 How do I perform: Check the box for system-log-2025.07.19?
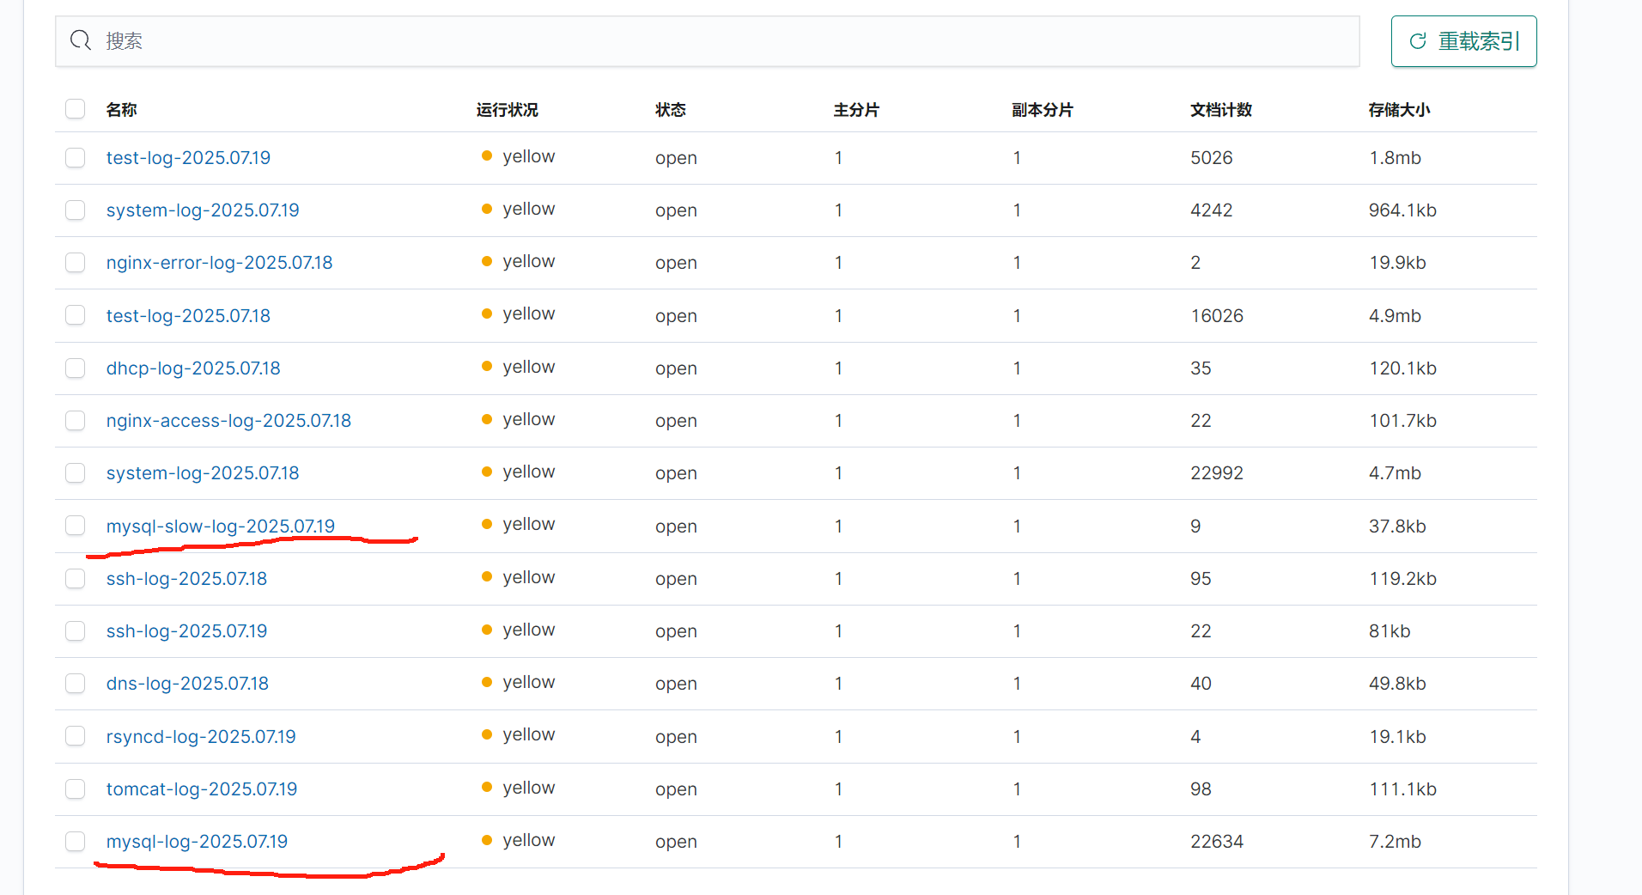point(76,210)
